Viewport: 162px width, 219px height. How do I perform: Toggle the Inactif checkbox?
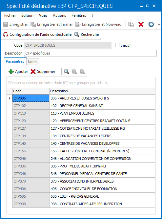pos(117,45)
